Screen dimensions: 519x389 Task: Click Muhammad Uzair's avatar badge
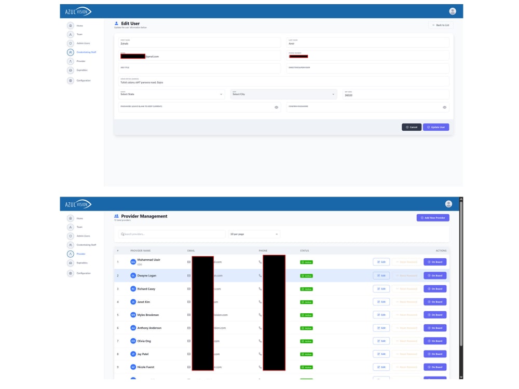pyautogui.click(x=133, y=262)
